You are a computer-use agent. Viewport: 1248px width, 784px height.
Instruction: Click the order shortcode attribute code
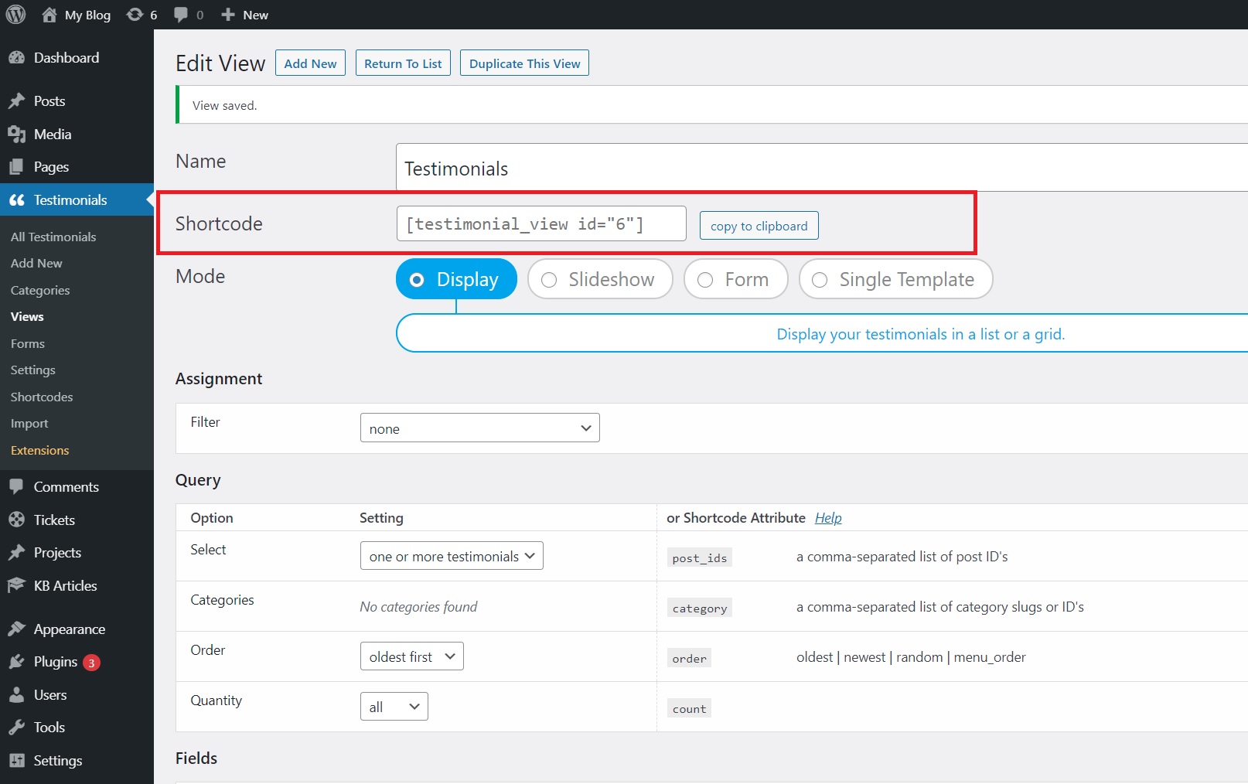(689, 658)
